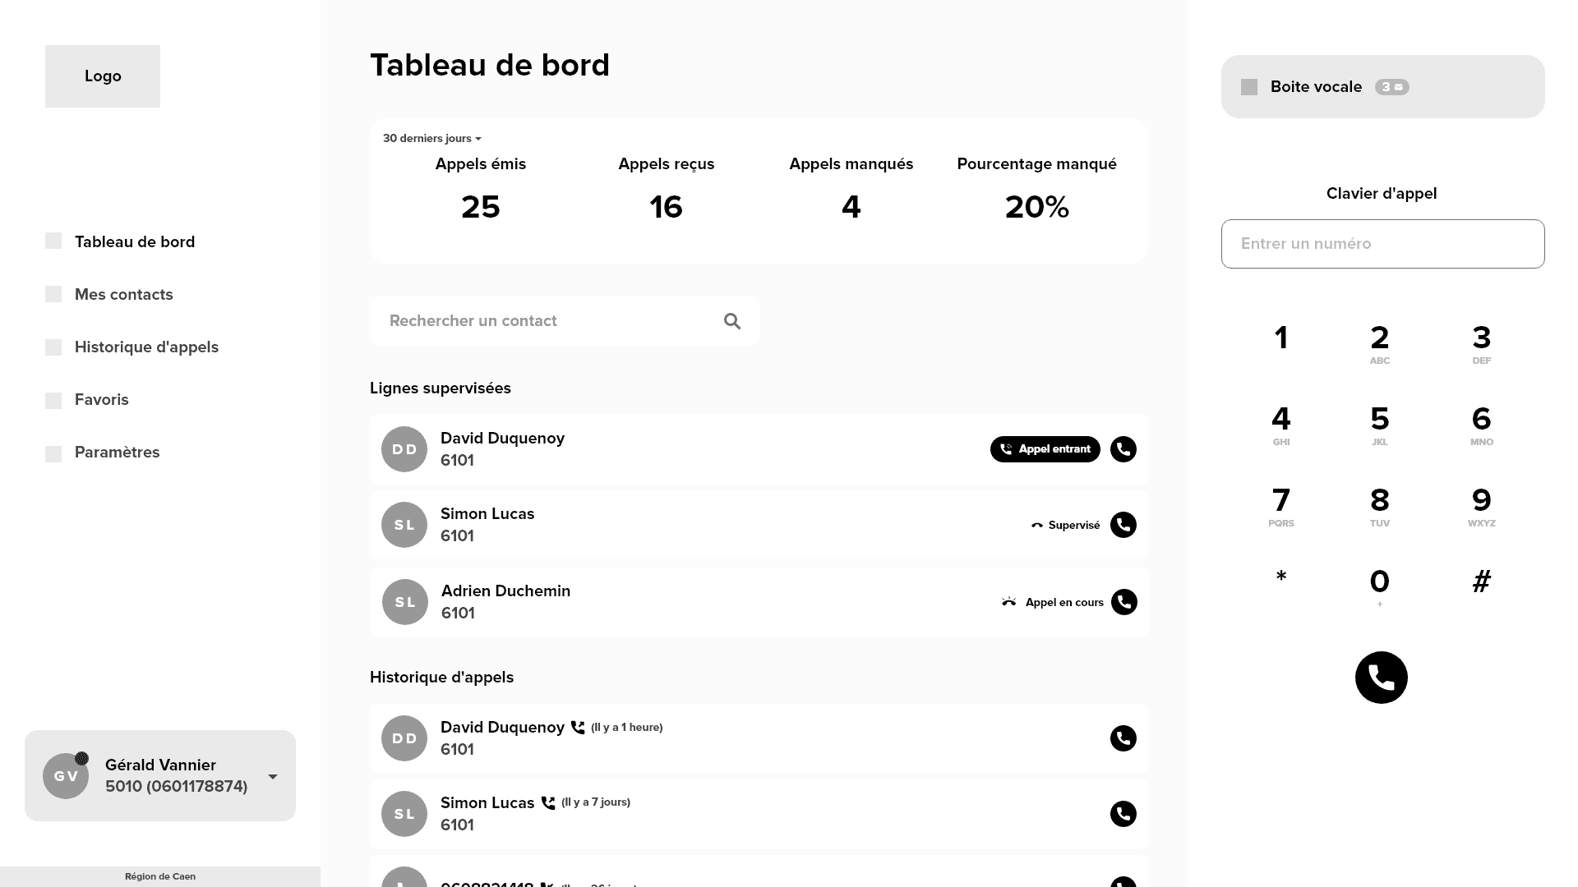Click the voicemail count badge
The image size is (1578, 887).
(1391, 87)
